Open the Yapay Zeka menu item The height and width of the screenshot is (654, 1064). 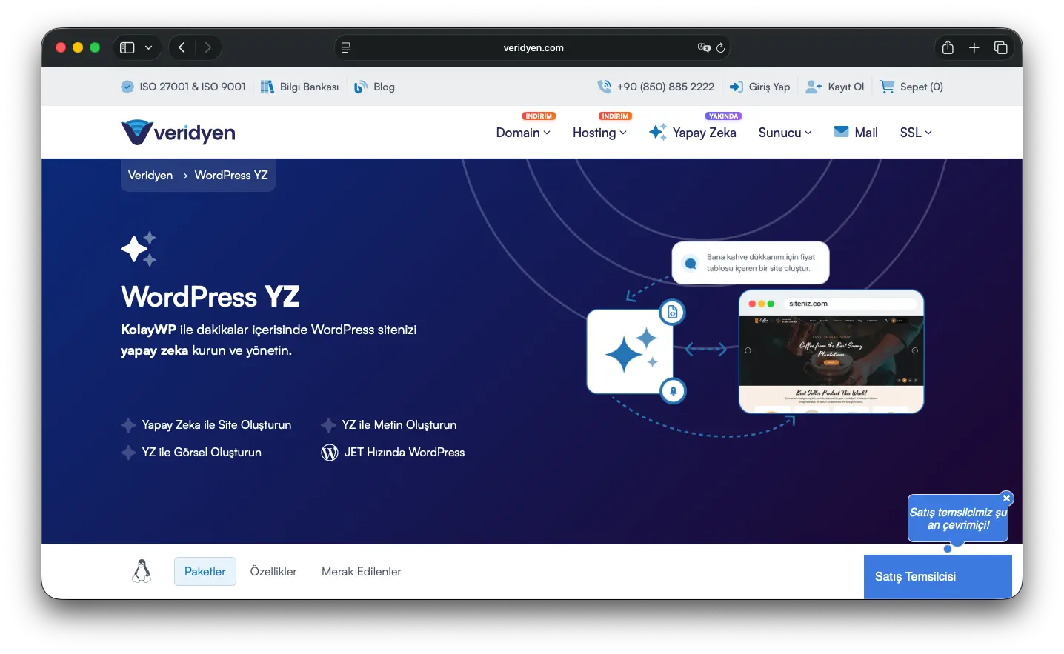point(704,133)
